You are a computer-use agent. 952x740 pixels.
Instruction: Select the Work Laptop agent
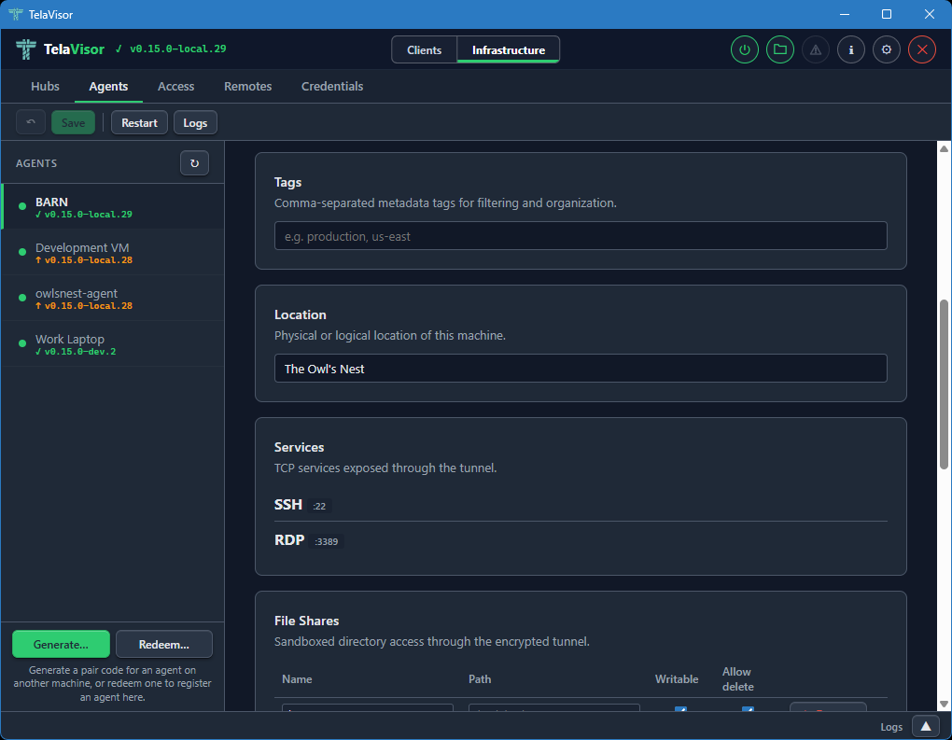pos(113,344)
